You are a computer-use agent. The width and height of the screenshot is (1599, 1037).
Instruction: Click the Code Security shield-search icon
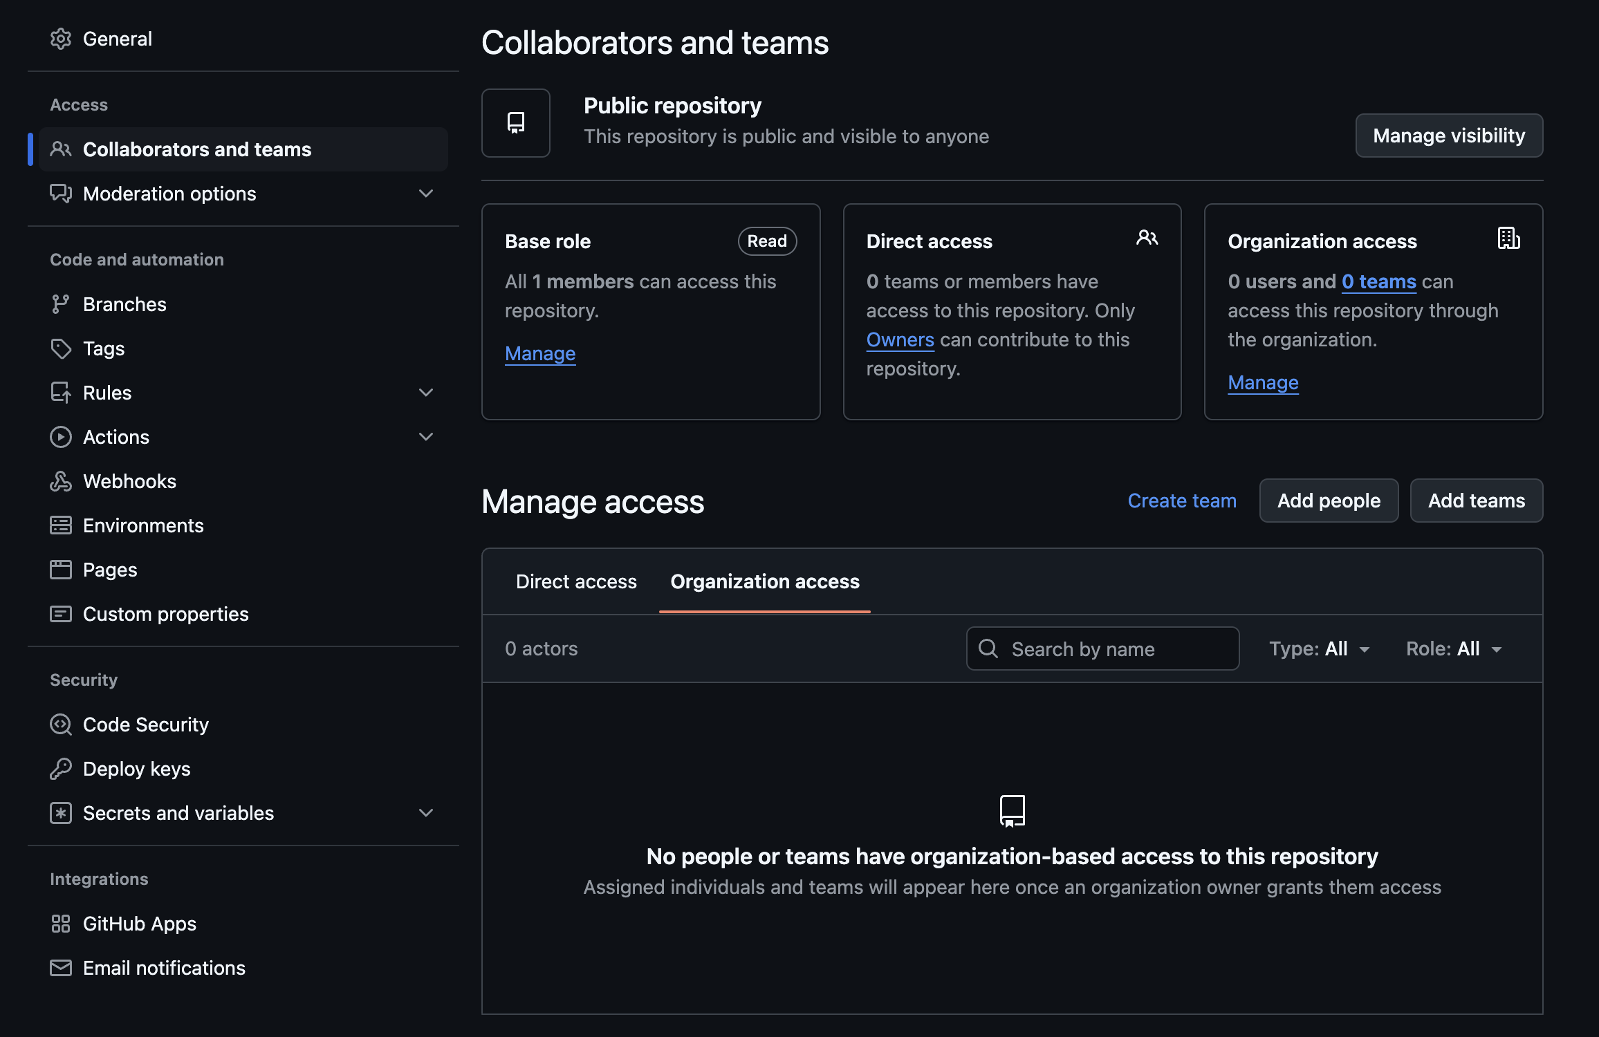pyautogui.click(x=61, y=725)
